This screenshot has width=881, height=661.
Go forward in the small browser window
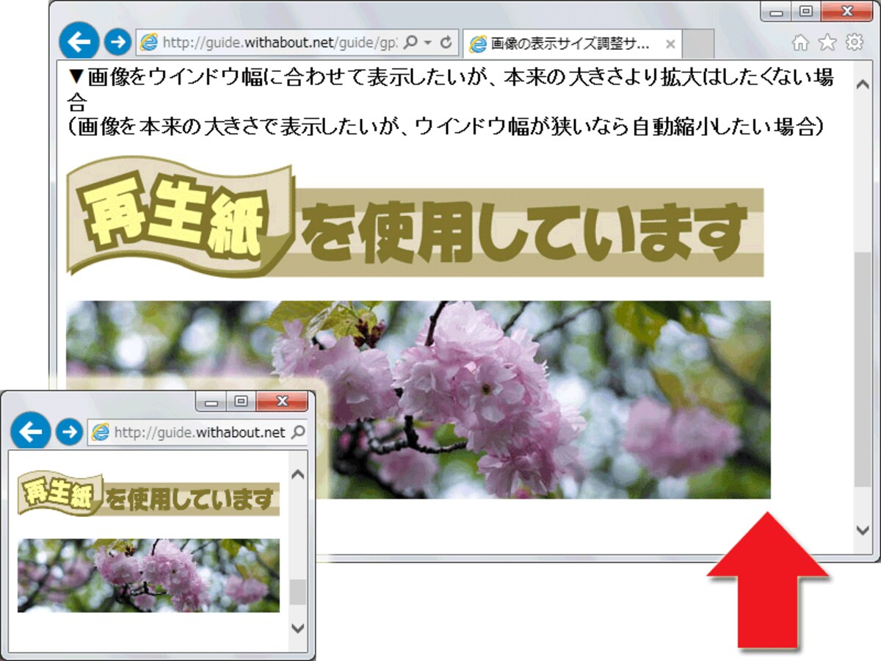pos(69,433)
